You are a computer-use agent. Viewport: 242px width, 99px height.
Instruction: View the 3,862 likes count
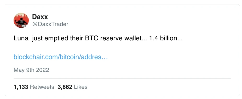tap(65, 87)
